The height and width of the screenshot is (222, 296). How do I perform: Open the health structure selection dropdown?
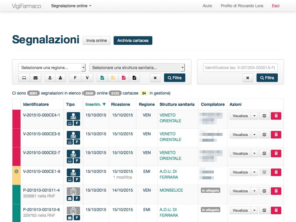[137, 68]
